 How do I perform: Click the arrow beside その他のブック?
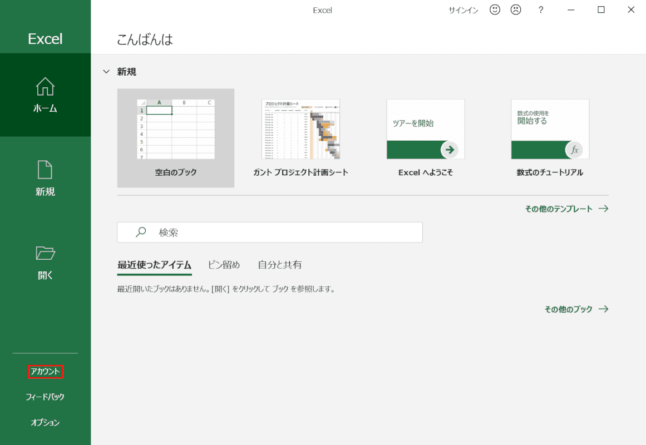tap(604, 309)
